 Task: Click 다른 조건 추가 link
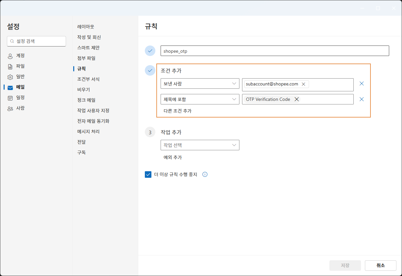point(177,111)
